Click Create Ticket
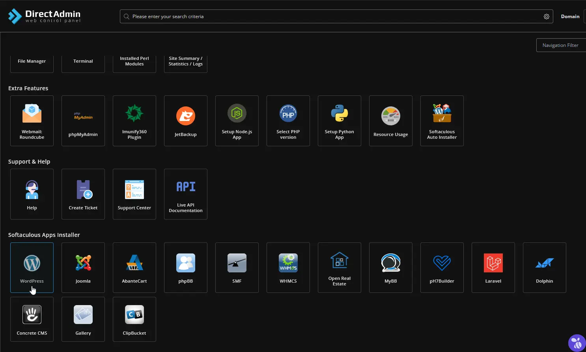Screen dimensions: 586x352 pyautogui.click(x=83, y=194)
